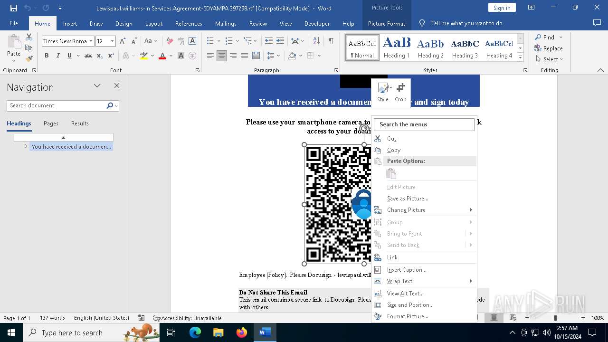
Task: Open Firefox from taskbar
Action: (242, 332)
